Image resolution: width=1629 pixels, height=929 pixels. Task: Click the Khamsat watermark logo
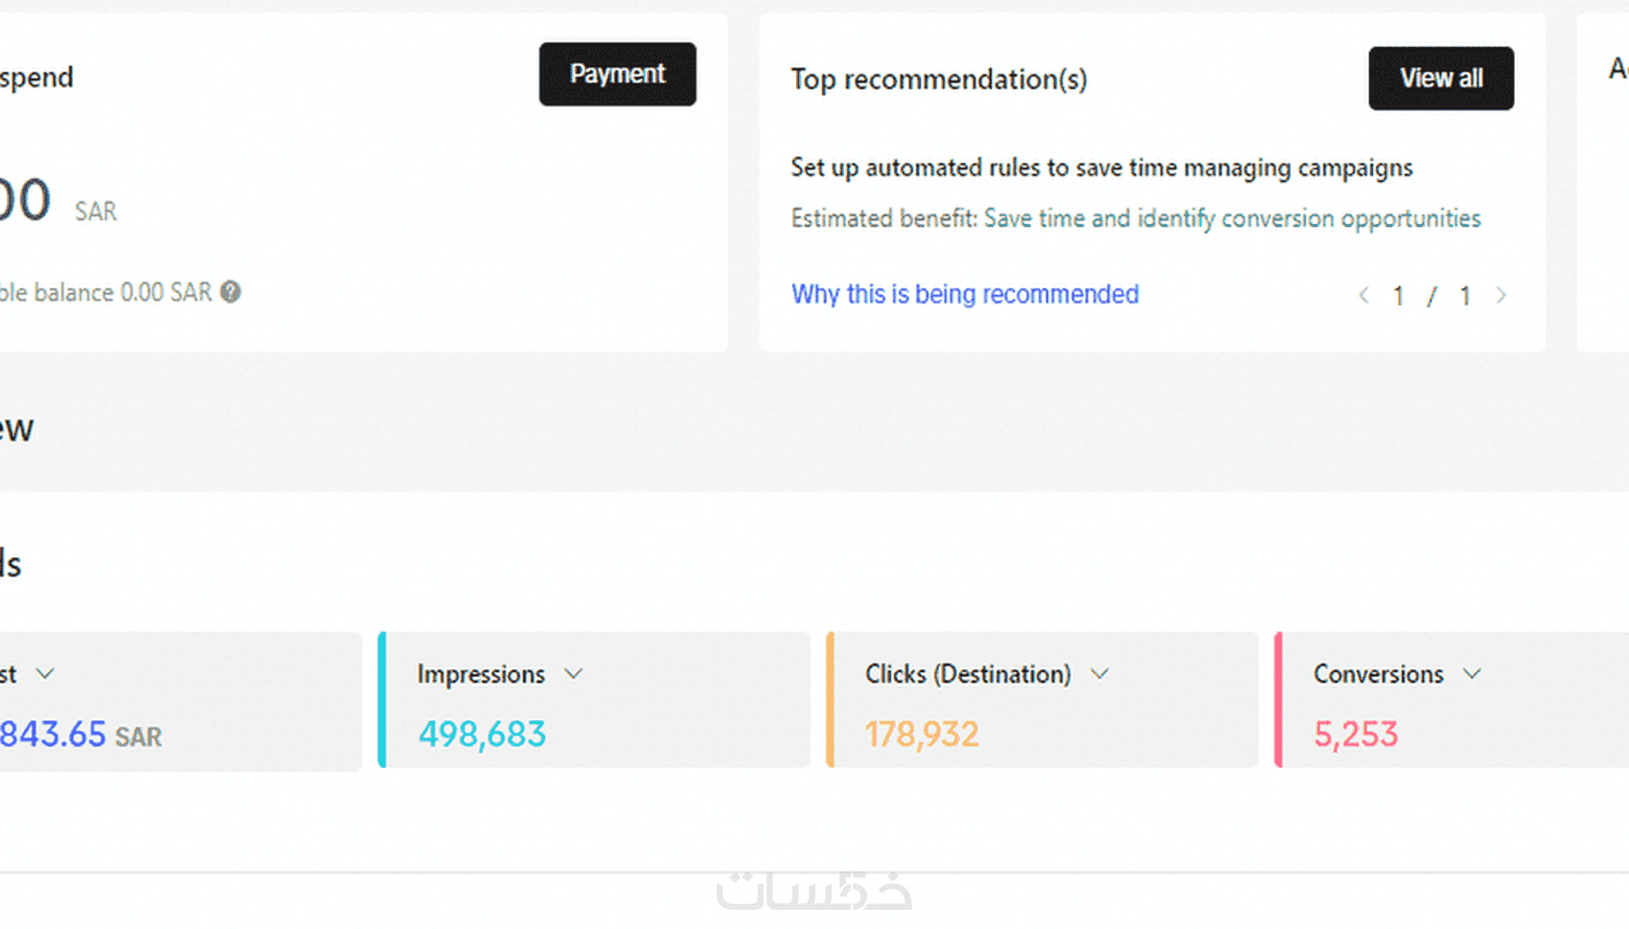(x=814, y=891)
